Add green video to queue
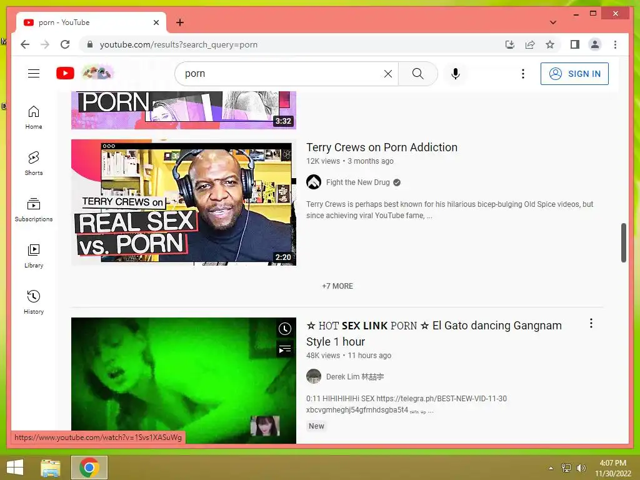Screen dimensions: 640x480 coord(284,349)
